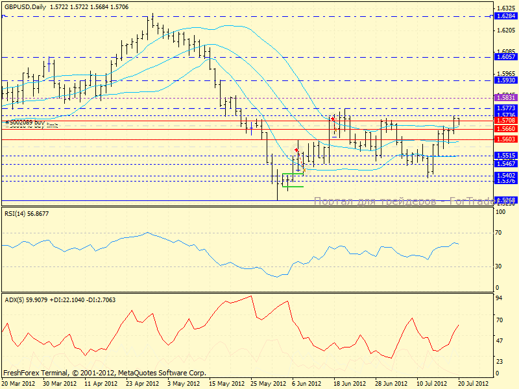The height and width of the screenshot is (389, 519).
Task: Click the black 1.5467 price level tag
Action: point(505,164)
